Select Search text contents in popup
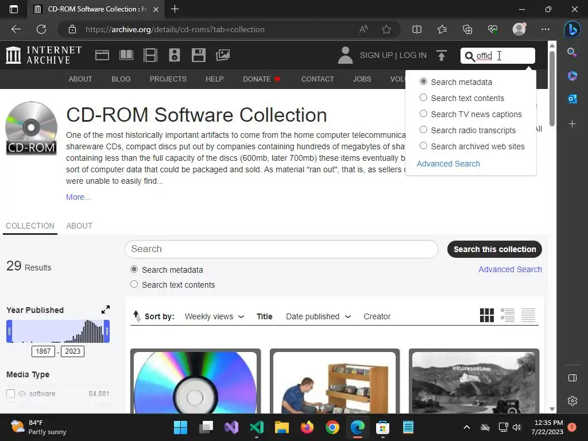 423,98
